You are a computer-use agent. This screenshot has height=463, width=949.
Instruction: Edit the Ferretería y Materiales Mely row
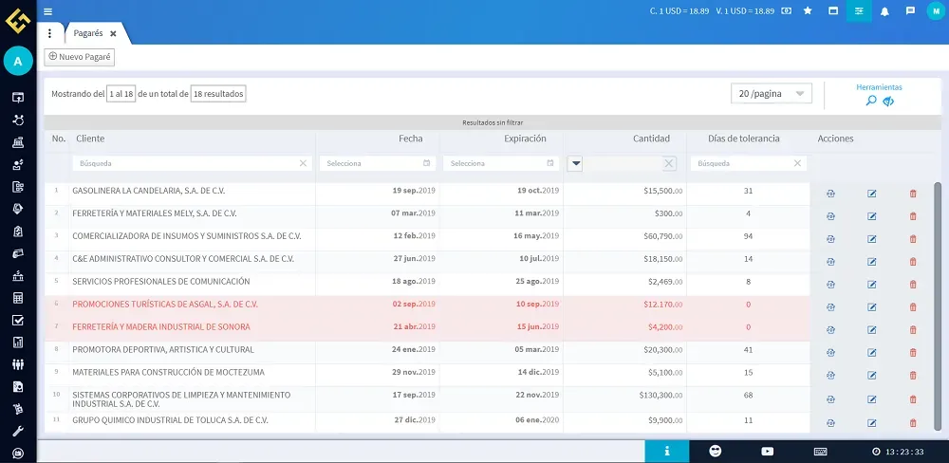tap(872, 215)
